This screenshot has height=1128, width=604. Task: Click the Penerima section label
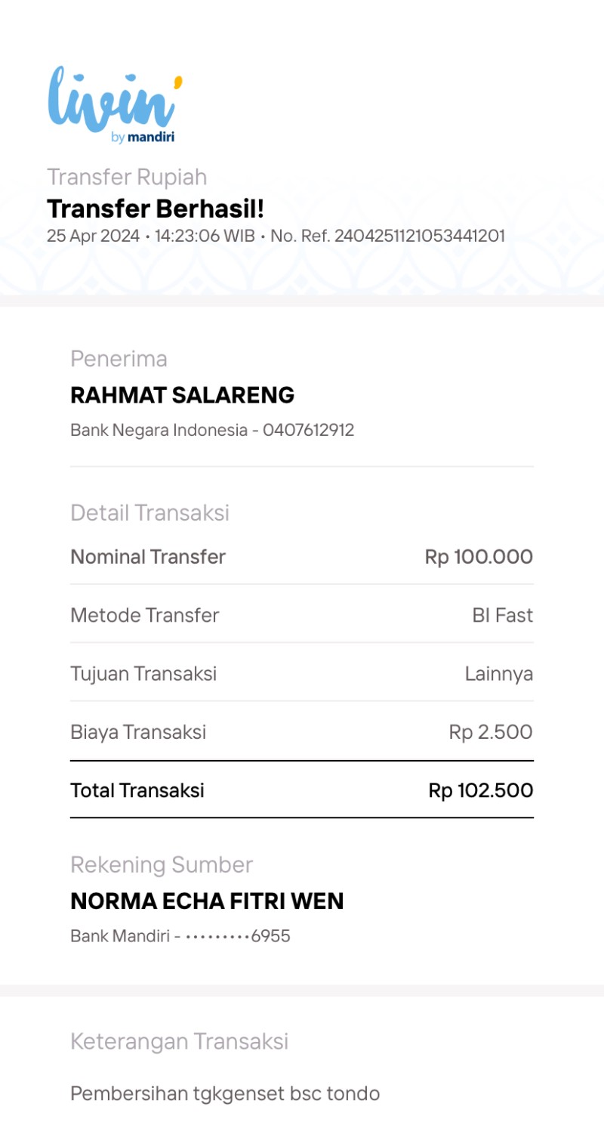point(119,359)
